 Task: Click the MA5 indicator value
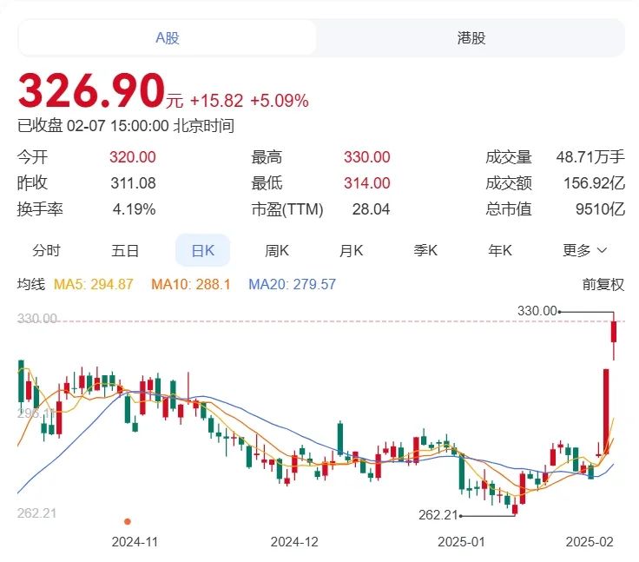click(x=94, y=284)
